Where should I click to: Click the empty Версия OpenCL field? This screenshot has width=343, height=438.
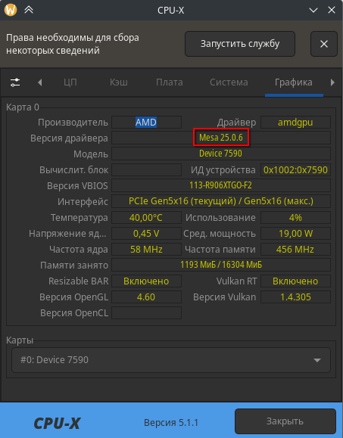click(x=146, y=313)
